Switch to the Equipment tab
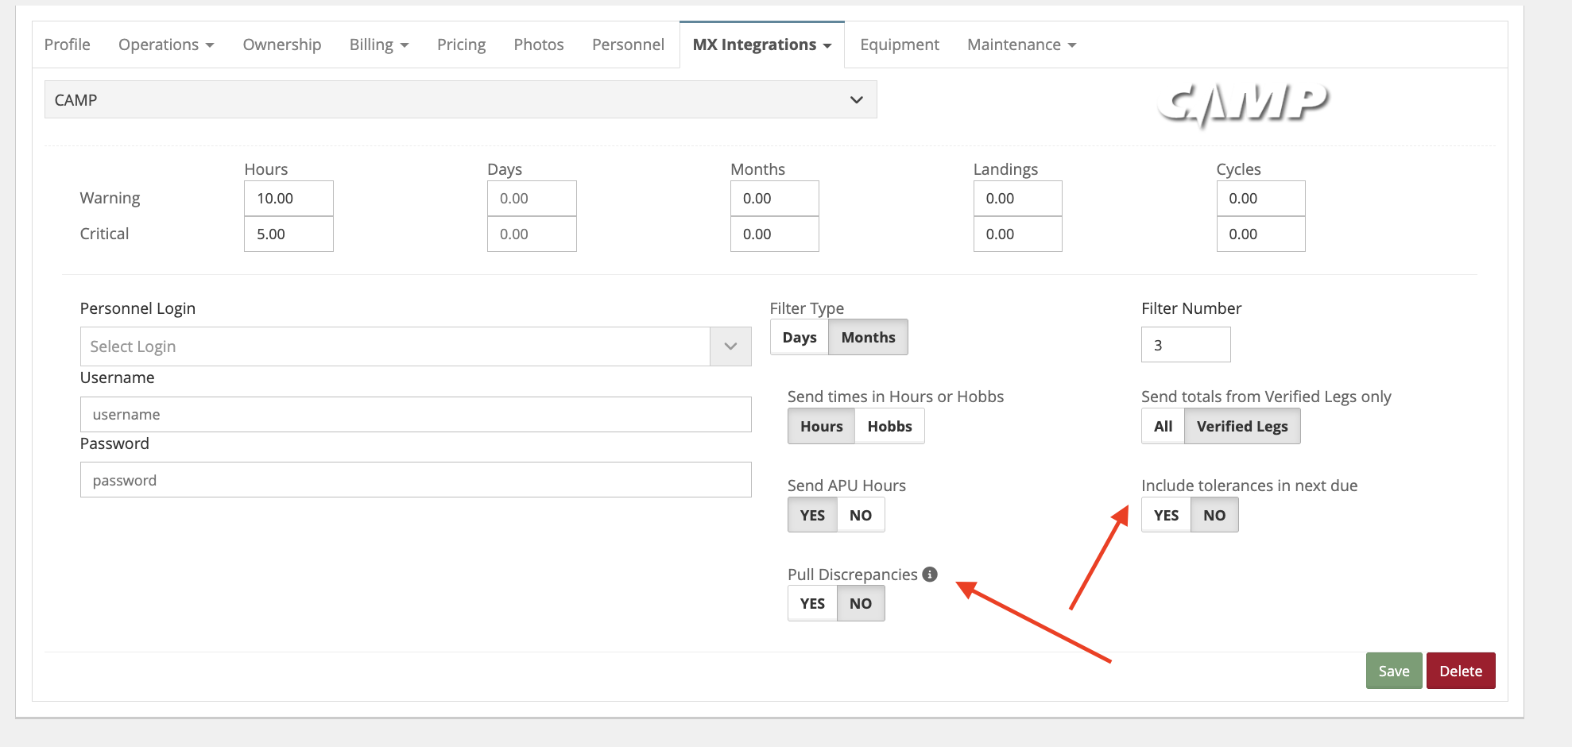This screenshot has height=747, width=1572. coord(899,45)
